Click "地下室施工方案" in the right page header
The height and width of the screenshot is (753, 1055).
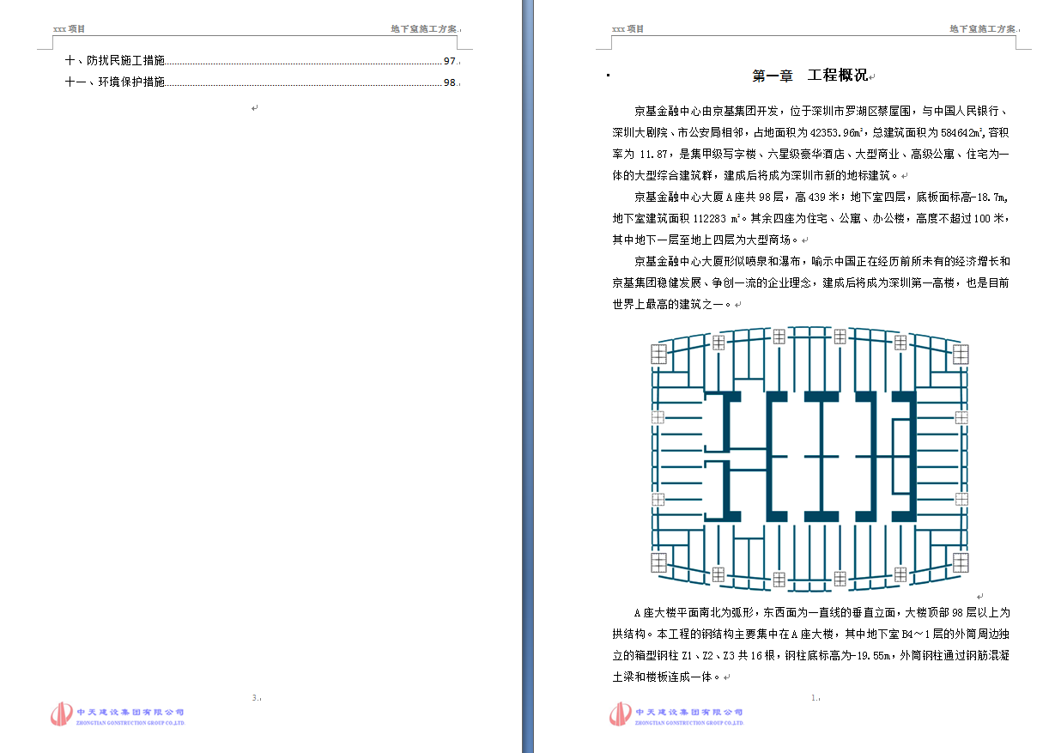pyautogui.click(x=983, y=28)
